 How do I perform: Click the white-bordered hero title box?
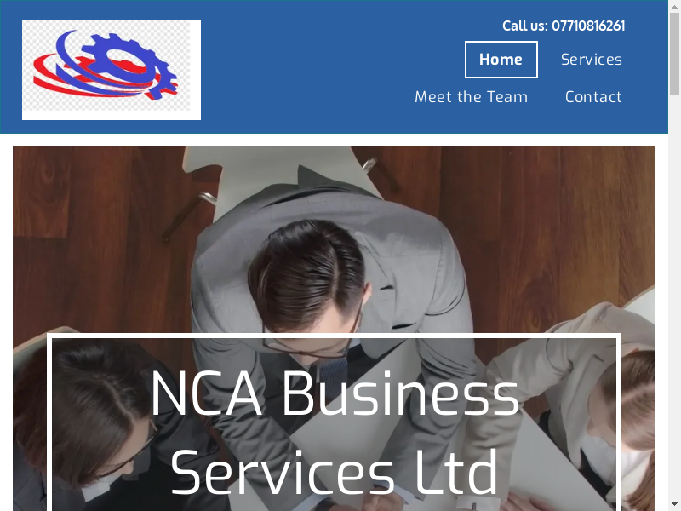pyautogui.click(x=334, y=422)
